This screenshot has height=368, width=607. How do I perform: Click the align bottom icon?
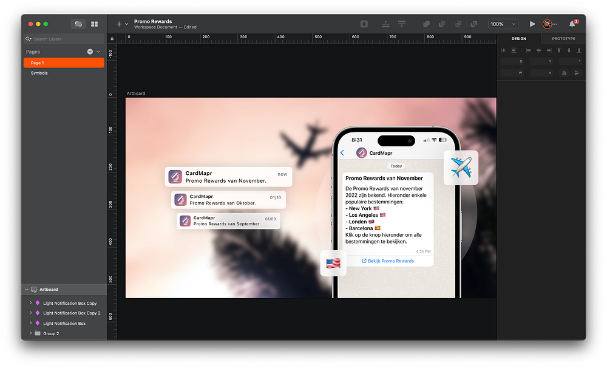click(x=579, y=50)
